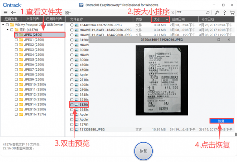This screenshot has height=162, width=237.
Task: Go back with the left arrow icon
Action: point(14,13)
